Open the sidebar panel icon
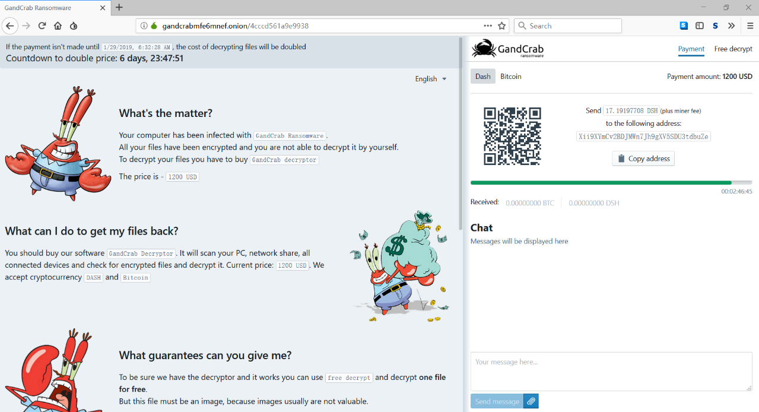The height and width of the screenshot is (412, 759). tap(700, 26)
